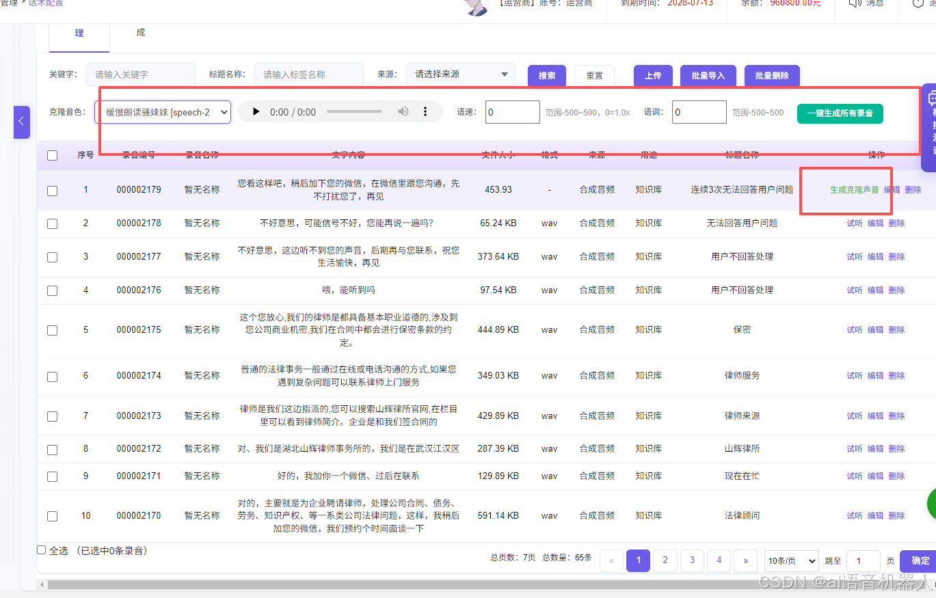Viewport: 936px width, 598px height.
Task: Click 编辑 for recording 000002174
Action: click(x=875, y=376)
